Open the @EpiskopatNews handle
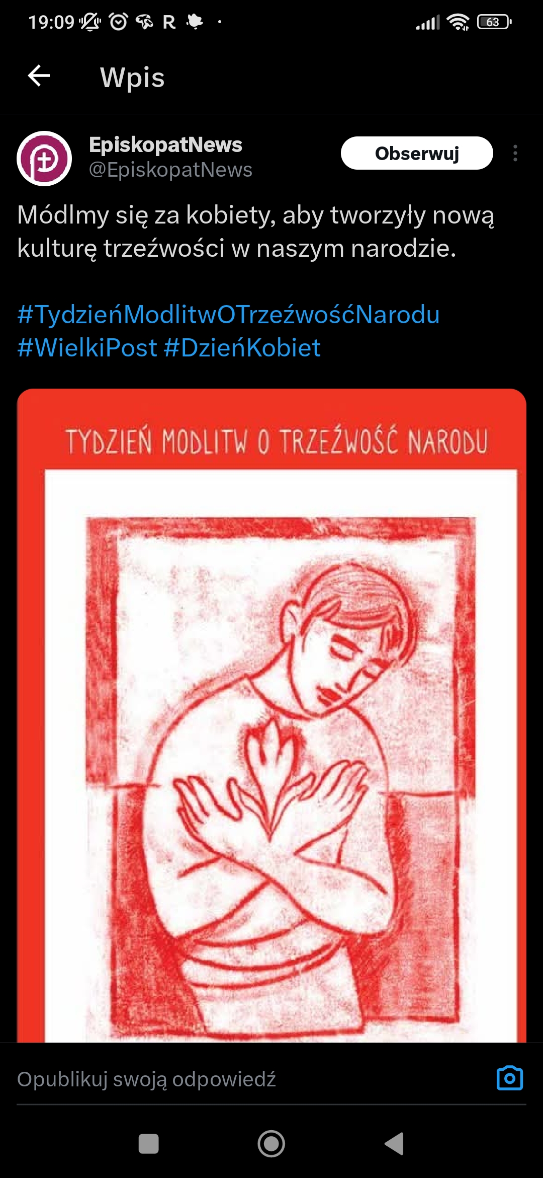 (x=170, y=170)
